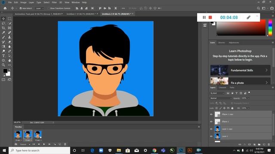Toggle Show Transform Controls checkbox
Viewport: 275px width, 154px height.
(49, 8)
